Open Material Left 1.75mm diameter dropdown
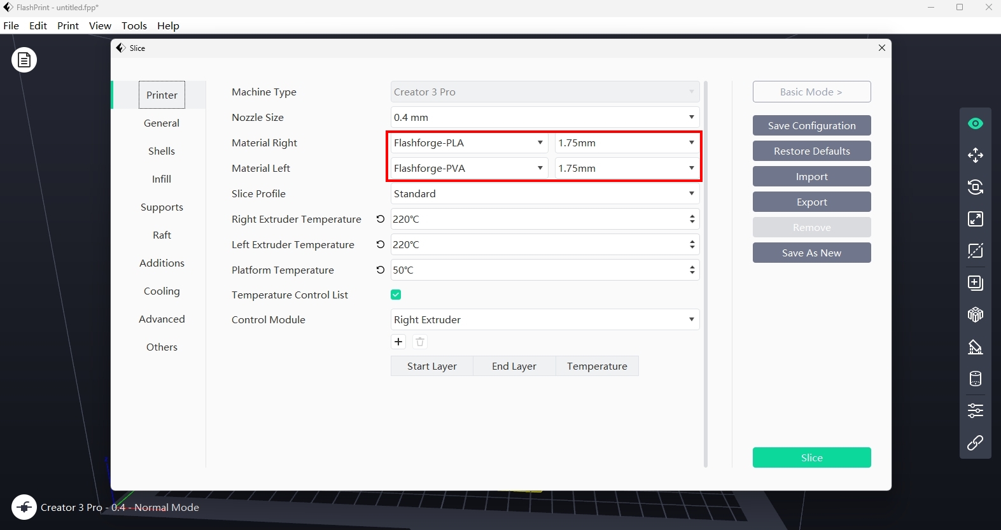Image resolution: width=1001 pixels, height=530 pixels. pyautogui.click(x=627, y=168)
